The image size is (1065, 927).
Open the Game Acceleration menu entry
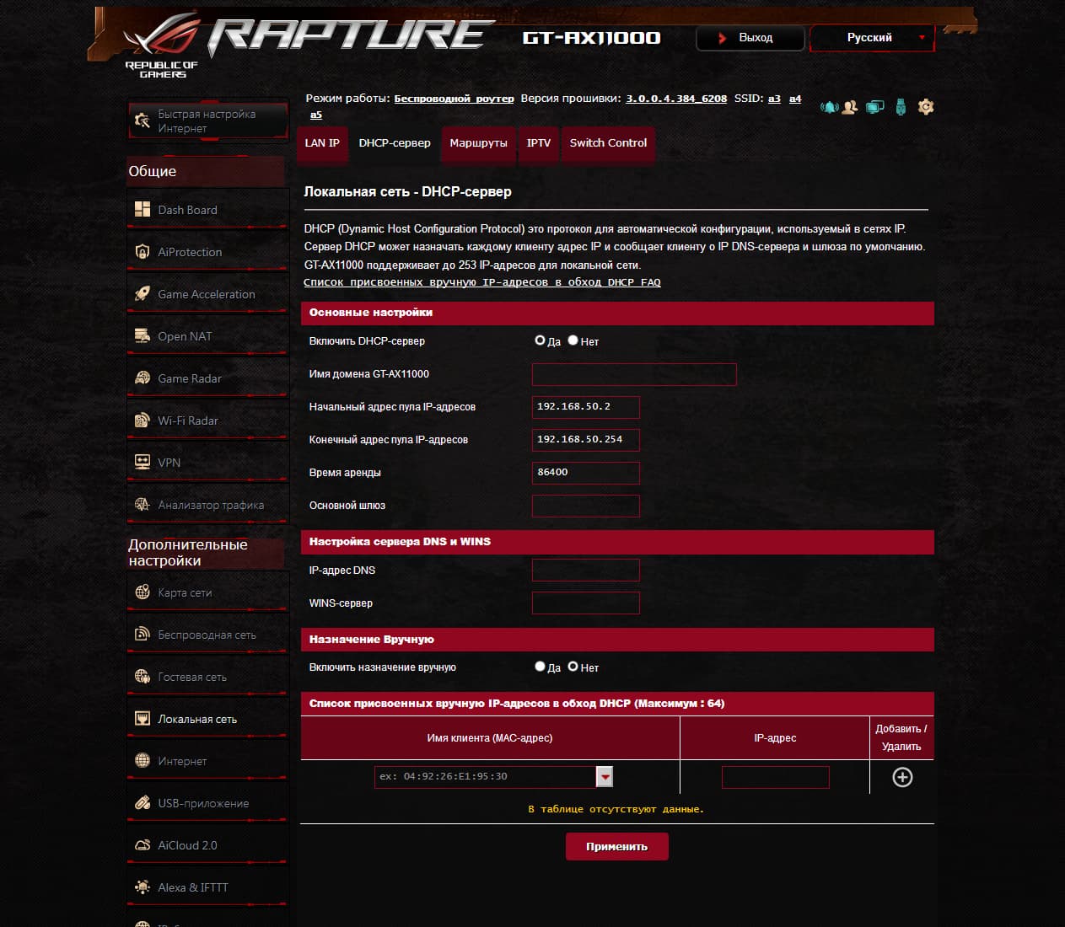pos(207,294)
